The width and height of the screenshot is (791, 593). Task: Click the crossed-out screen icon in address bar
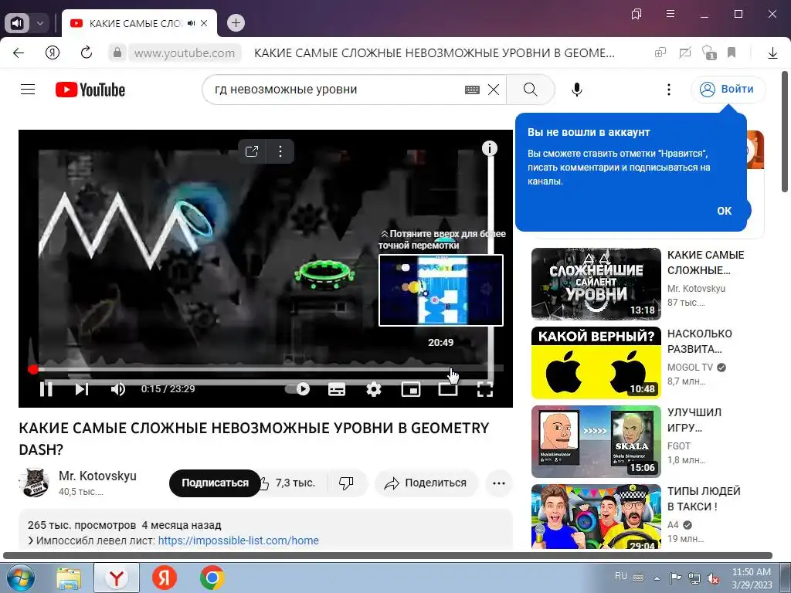(x=684, y=53)
